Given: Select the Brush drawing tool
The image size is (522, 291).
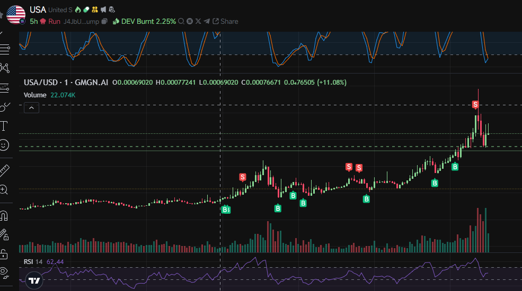Looking at the screenshot, I should pos(5,107).
